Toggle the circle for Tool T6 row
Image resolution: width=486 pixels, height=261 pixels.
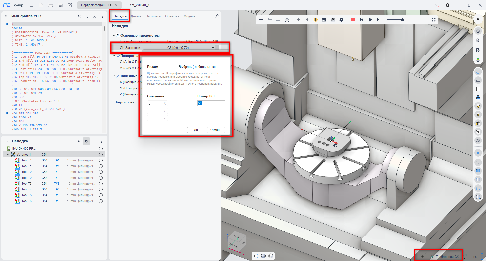point(101,201)
